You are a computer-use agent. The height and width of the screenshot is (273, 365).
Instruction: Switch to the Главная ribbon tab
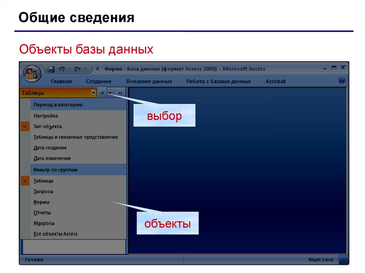click(61, 82)
